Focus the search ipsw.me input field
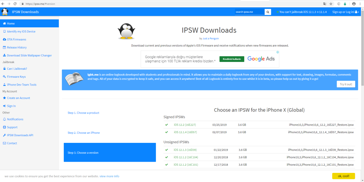This screenshot has height=182, width=364. coord(249,12)
